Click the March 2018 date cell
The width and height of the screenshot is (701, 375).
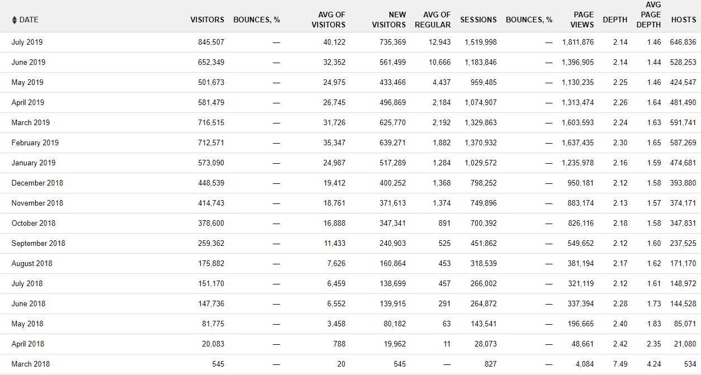tap(30, 364)
